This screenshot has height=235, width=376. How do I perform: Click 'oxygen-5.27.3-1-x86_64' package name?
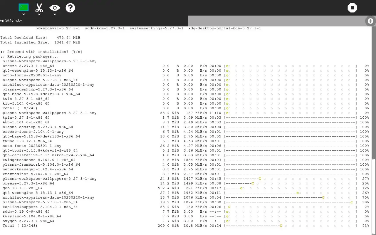click(28, 221)
